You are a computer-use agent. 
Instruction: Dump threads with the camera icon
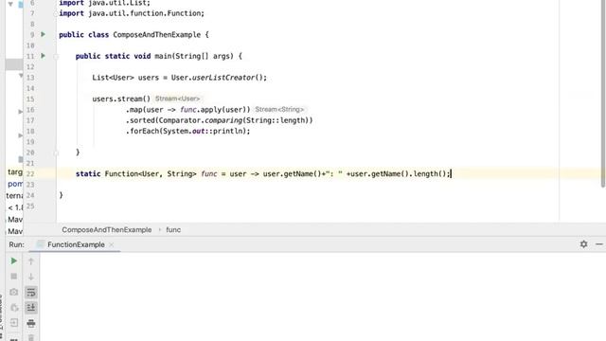point(13,292)
